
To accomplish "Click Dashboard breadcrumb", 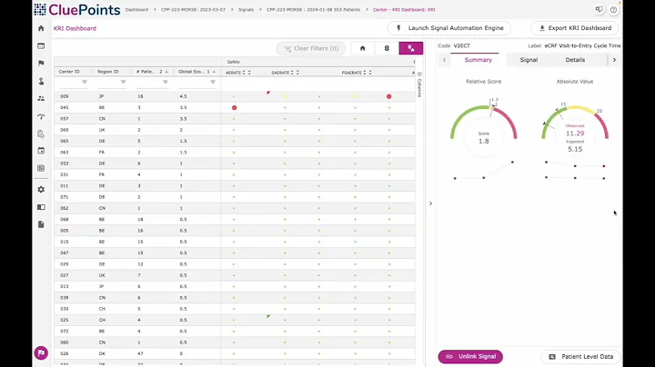I will pos(136,10).
